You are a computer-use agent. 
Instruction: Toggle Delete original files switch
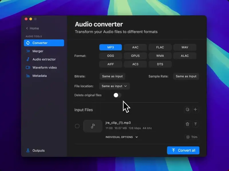click(x=117, y=95)
